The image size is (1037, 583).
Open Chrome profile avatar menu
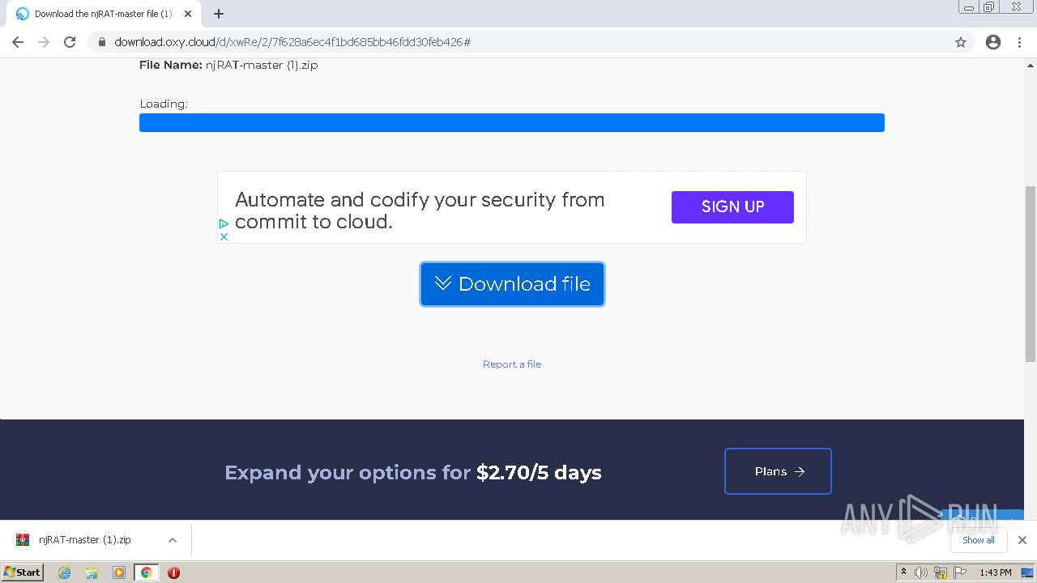[993, 42]
